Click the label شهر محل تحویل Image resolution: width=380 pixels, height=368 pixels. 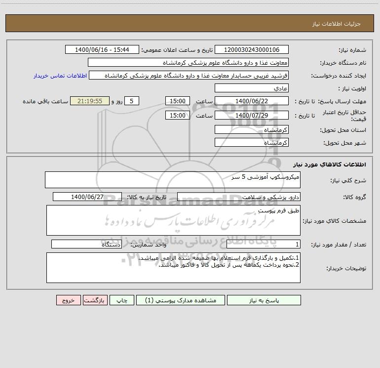point(345,143)
